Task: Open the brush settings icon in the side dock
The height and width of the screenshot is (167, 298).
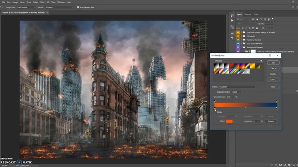Action: [x=232, y=27]
